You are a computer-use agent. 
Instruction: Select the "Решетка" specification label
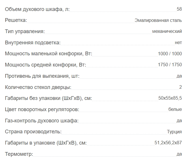[x=16, y=20]
